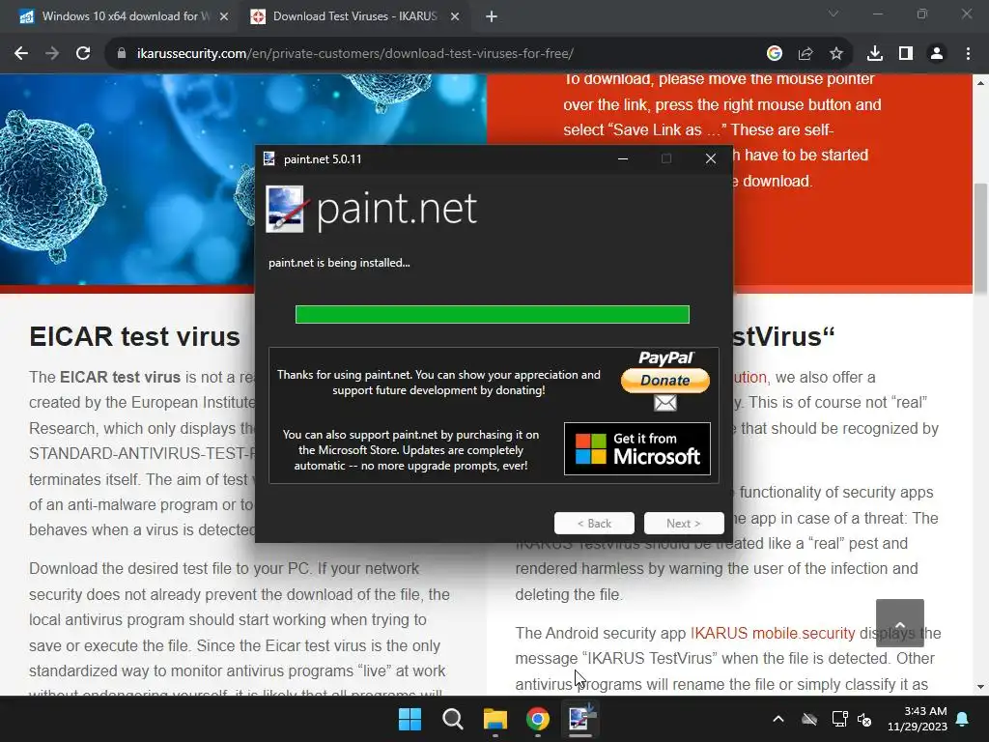Show hidden system tray icons
Screen dimensions: 989x742
point(778,719)
